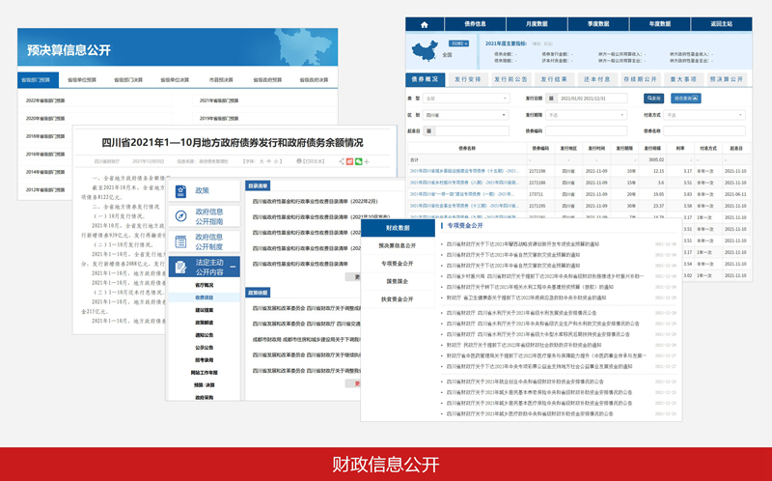Share the article via the green WeChat icon

coord(358,161)
